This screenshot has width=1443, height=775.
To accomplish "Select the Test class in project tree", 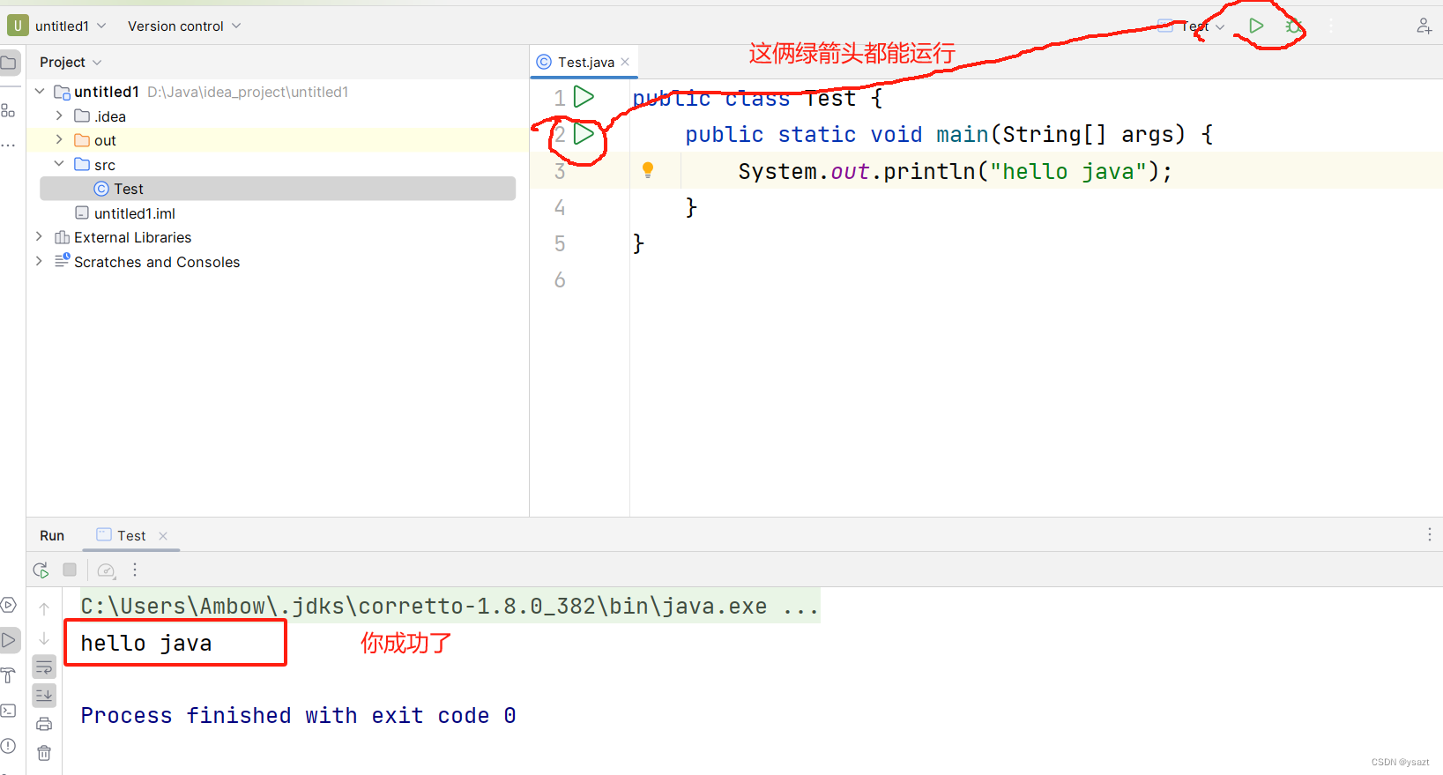I will pyautogui.click(x=278, y=189).
